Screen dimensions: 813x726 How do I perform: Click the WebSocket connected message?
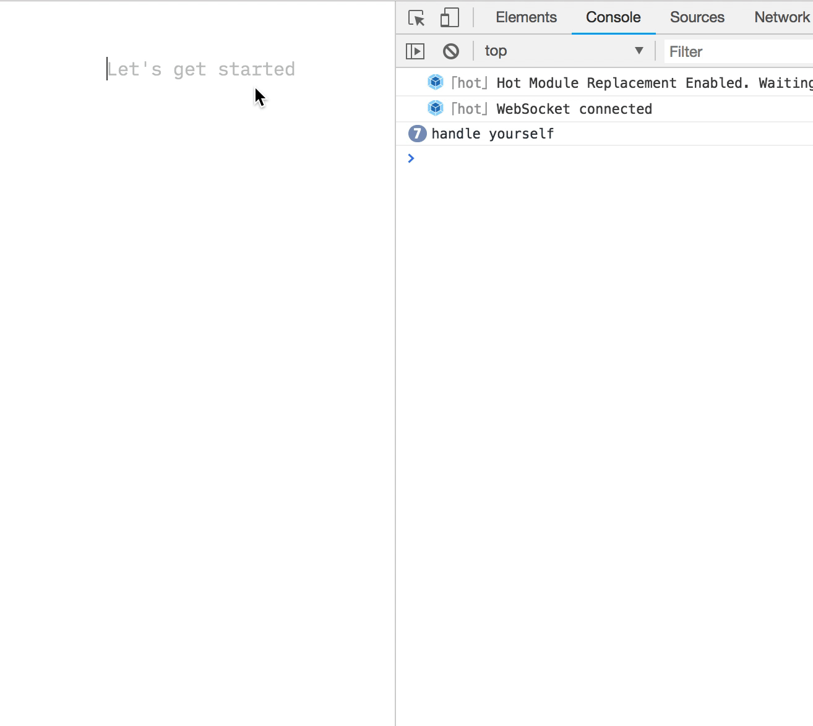click(574, 108)
